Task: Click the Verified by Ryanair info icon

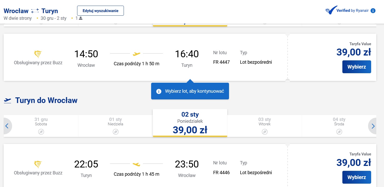Action: (373, 11)
